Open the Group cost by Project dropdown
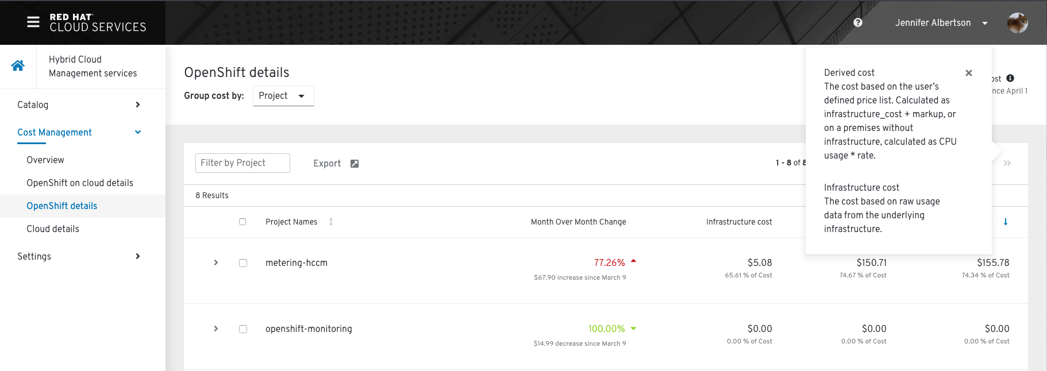The image size is (1047, 371). click(x=283, y=96)
